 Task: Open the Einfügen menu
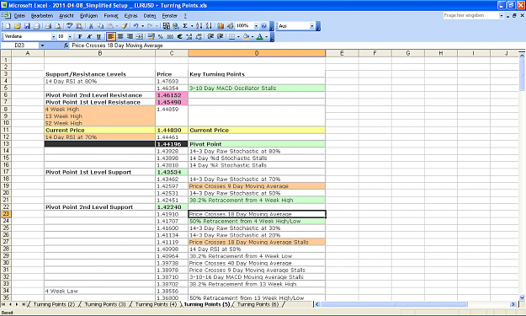pos(89,16)
